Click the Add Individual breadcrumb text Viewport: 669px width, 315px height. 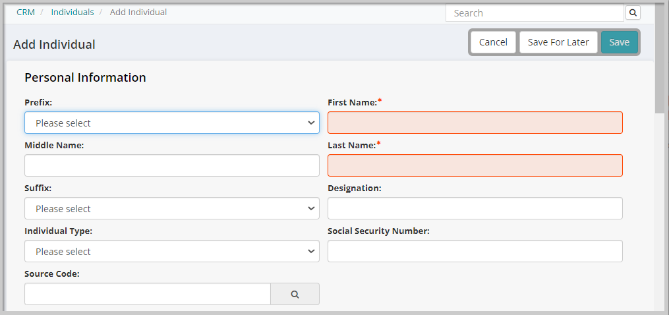click(x=138, y=13)
